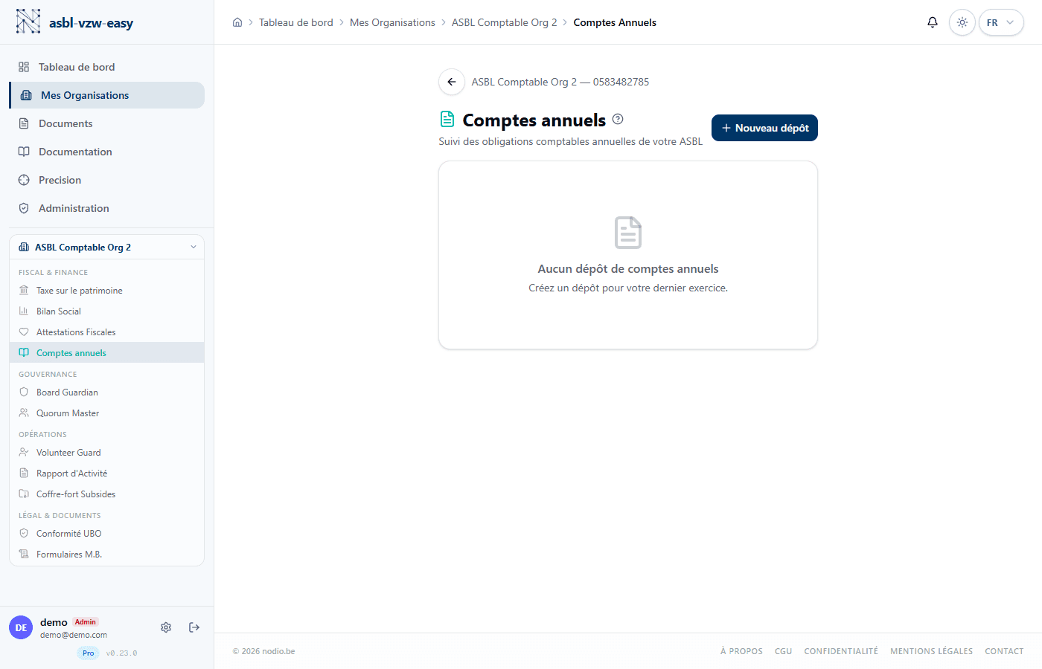Click the Nouveau dépôt button

(x=764, y=128)
